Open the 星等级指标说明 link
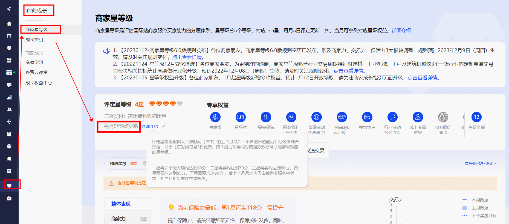Screen dimensions: 509x224 coord(480,164)
